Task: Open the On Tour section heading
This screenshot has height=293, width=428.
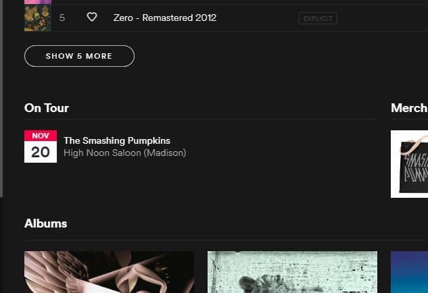Action: click(47, 108)
